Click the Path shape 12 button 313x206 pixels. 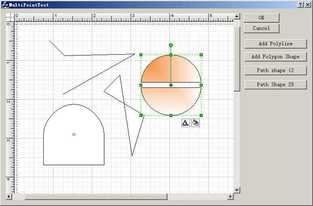pos(275,70)
